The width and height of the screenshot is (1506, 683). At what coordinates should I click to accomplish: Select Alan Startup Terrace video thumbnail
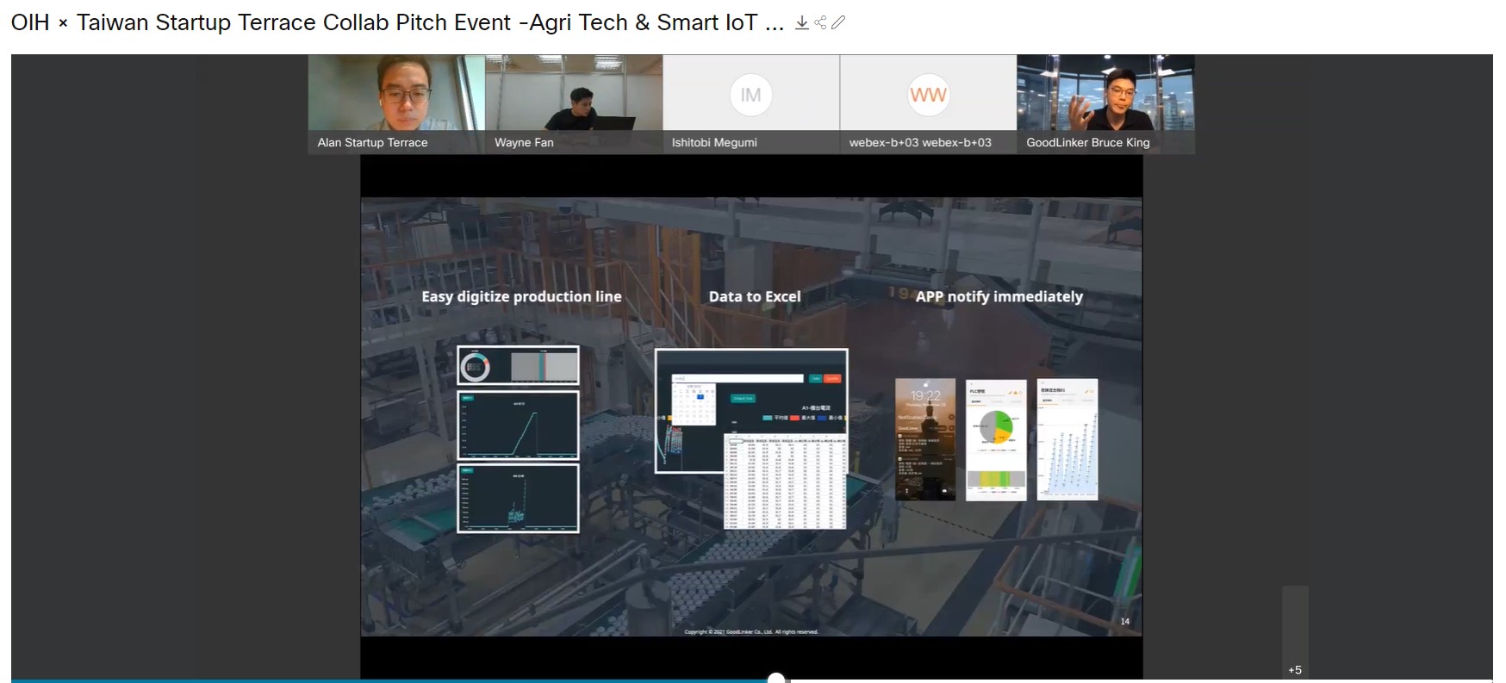pos(396,93)
